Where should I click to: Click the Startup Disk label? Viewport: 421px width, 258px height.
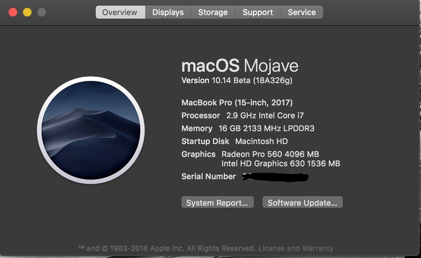[x=205, y=141]
